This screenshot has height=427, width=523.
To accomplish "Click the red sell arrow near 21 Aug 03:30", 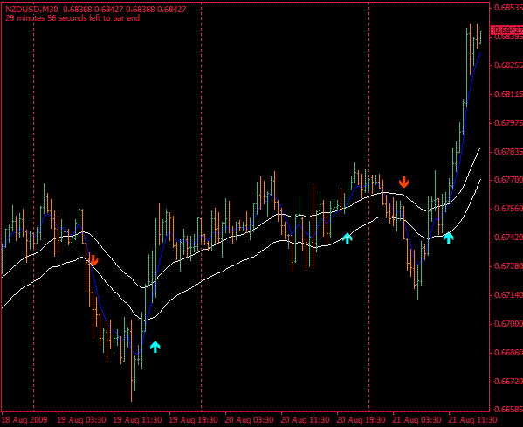I will [x=404, y=183].
